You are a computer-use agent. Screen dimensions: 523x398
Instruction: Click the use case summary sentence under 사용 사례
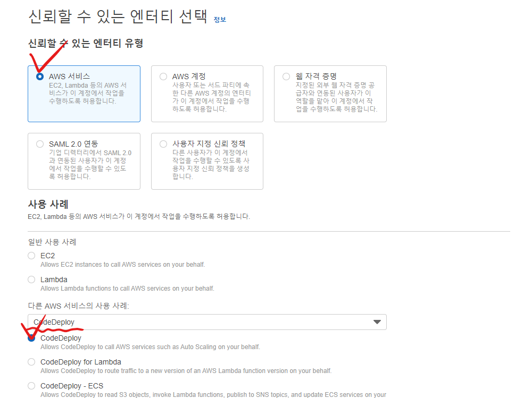pos(139,216)
